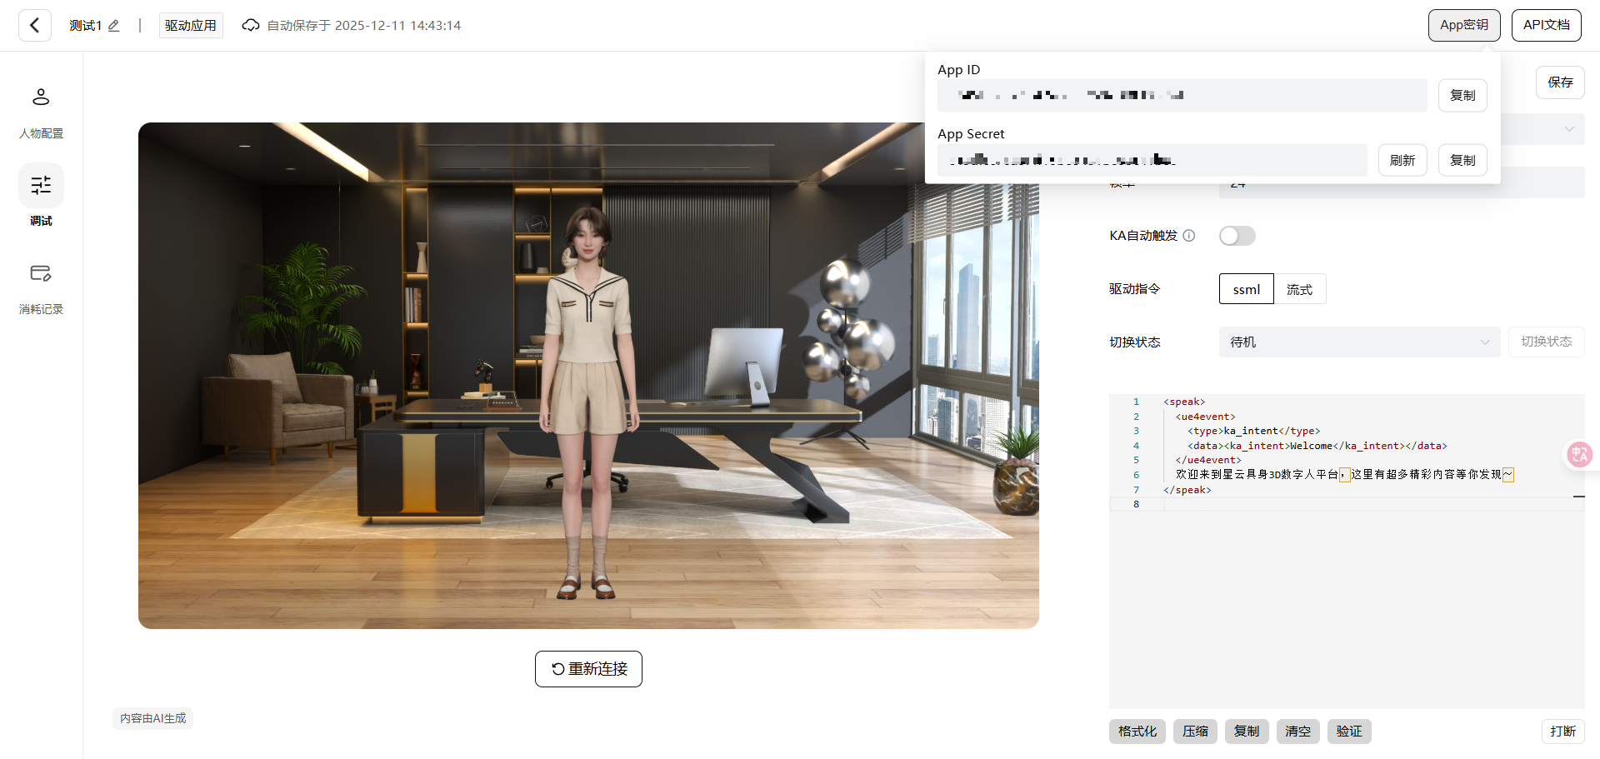Click KA自动触发 info icon
The image size is (1600, 759).
(1189, 236)
